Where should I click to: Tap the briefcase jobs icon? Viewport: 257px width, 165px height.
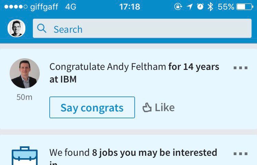[25, 157]
